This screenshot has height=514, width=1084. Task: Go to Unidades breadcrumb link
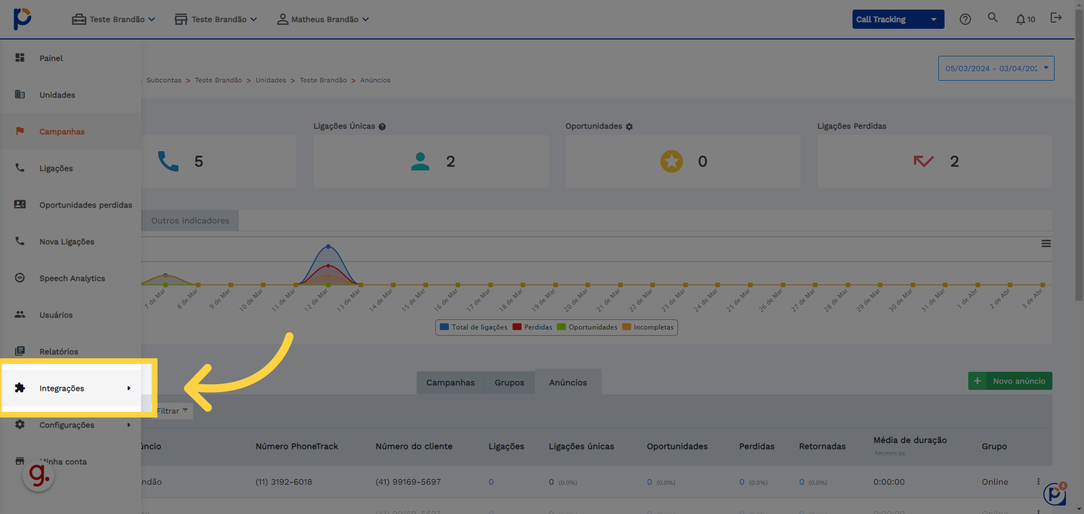[271, 80]
